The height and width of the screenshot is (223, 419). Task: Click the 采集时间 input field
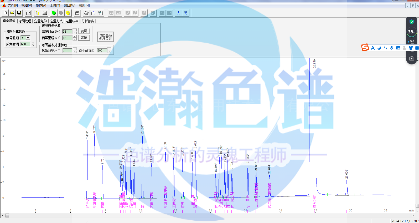point(25,44)
